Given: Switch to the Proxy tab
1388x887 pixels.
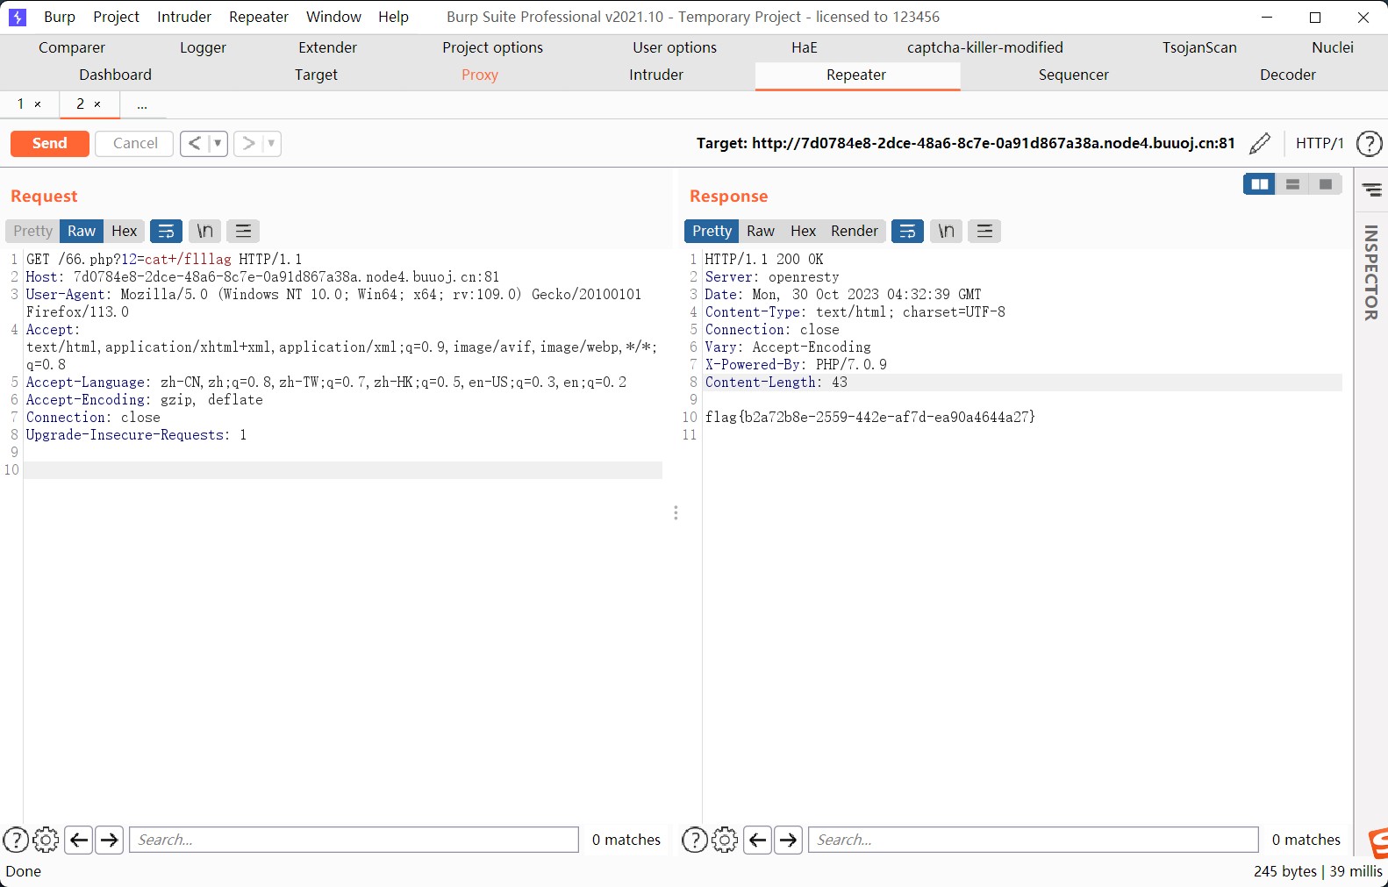Looking at the screenshot, I should click(480, 75).
